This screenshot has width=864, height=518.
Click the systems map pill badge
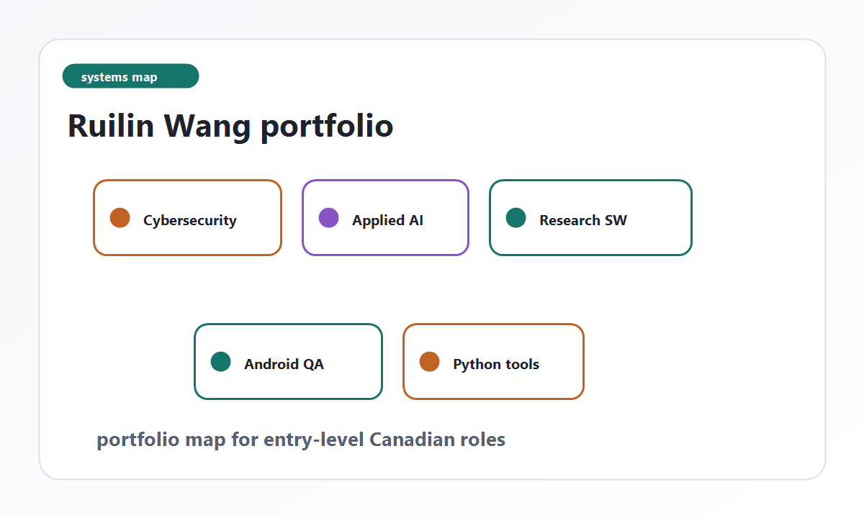[130, 76]
